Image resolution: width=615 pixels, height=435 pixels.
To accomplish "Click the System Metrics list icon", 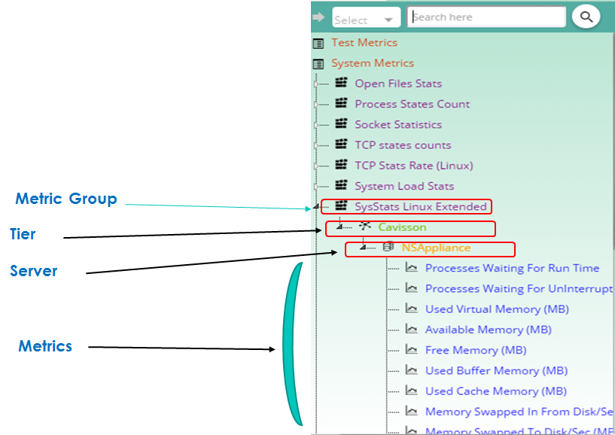I will pos(318,64).
